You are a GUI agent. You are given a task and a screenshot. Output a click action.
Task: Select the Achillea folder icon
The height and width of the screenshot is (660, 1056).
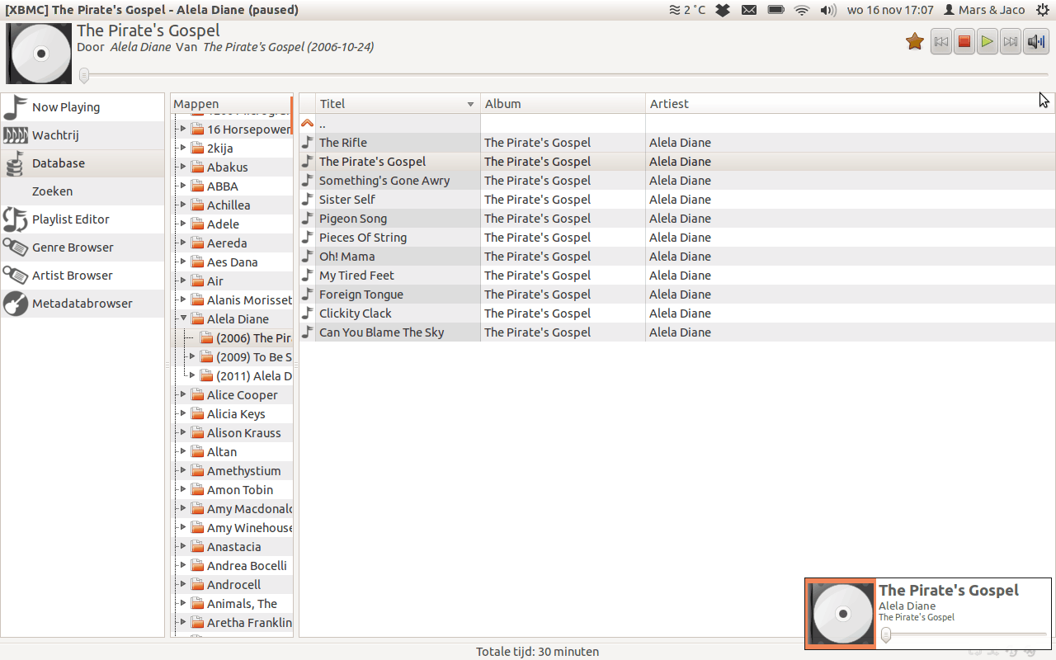[197, 205]
